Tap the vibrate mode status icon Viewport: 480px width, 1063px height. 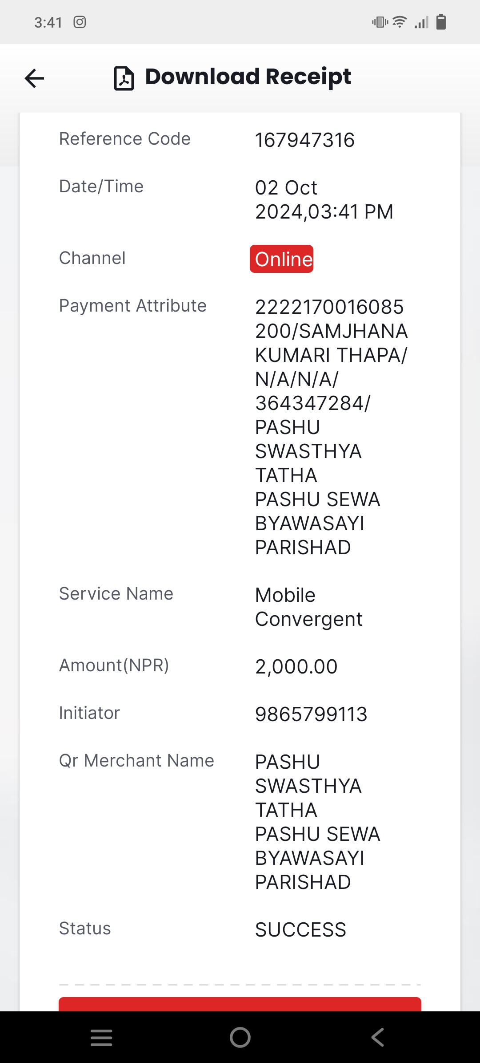pos(380,22)
